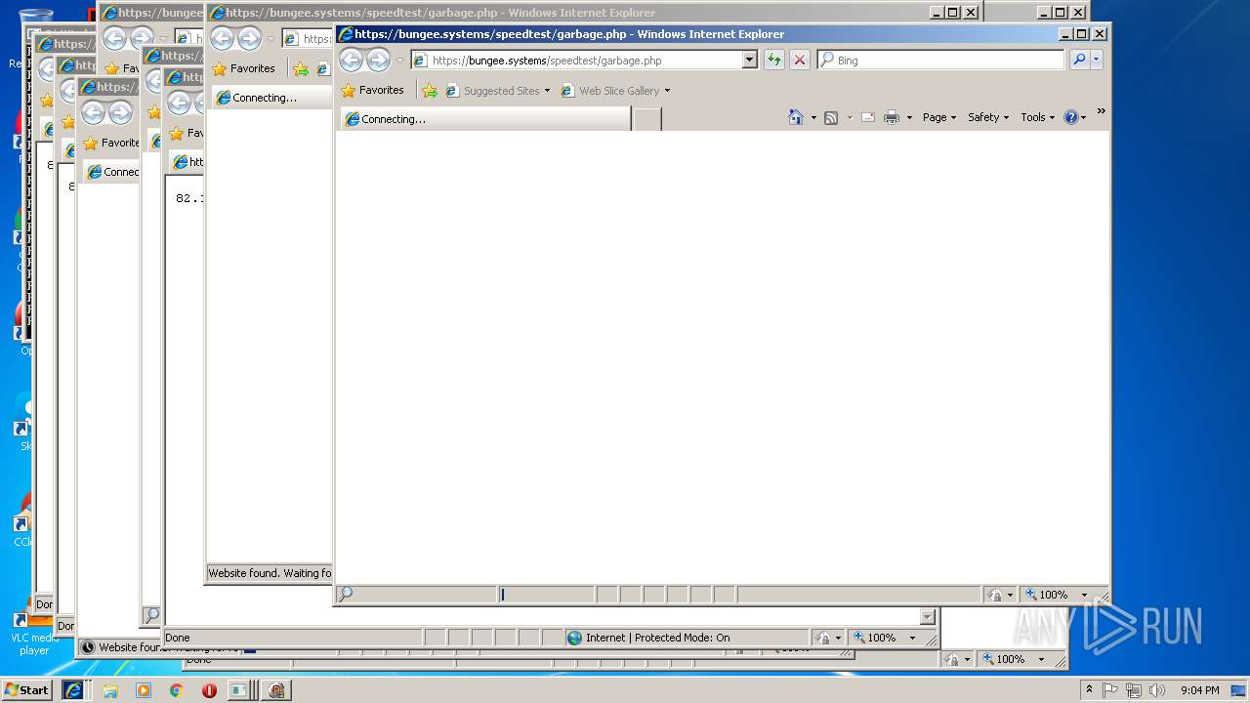Viewport: 1250px width, 703px height.
Task: Click scroll-down arrow of window behind front
Action: click(928, 617)
